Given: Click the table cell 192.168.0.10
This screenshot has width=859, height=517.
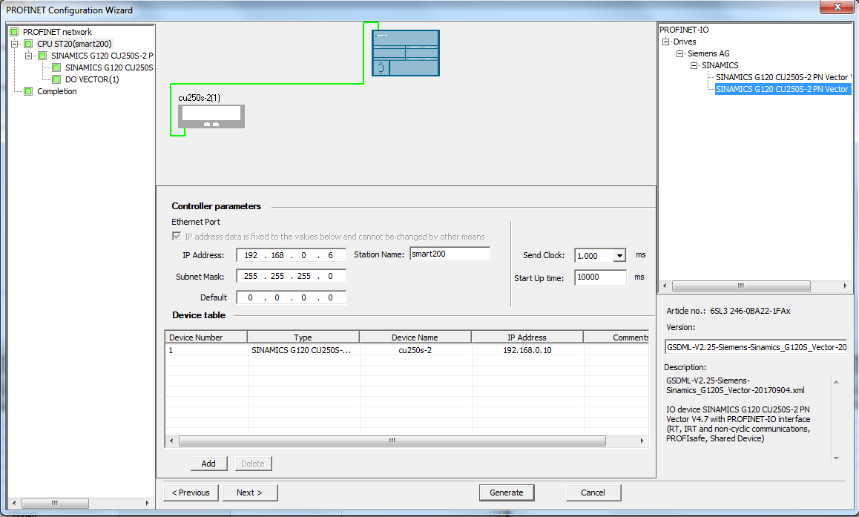Looking at the screenshot, I should pyautogui.click(x=527, y=350).
